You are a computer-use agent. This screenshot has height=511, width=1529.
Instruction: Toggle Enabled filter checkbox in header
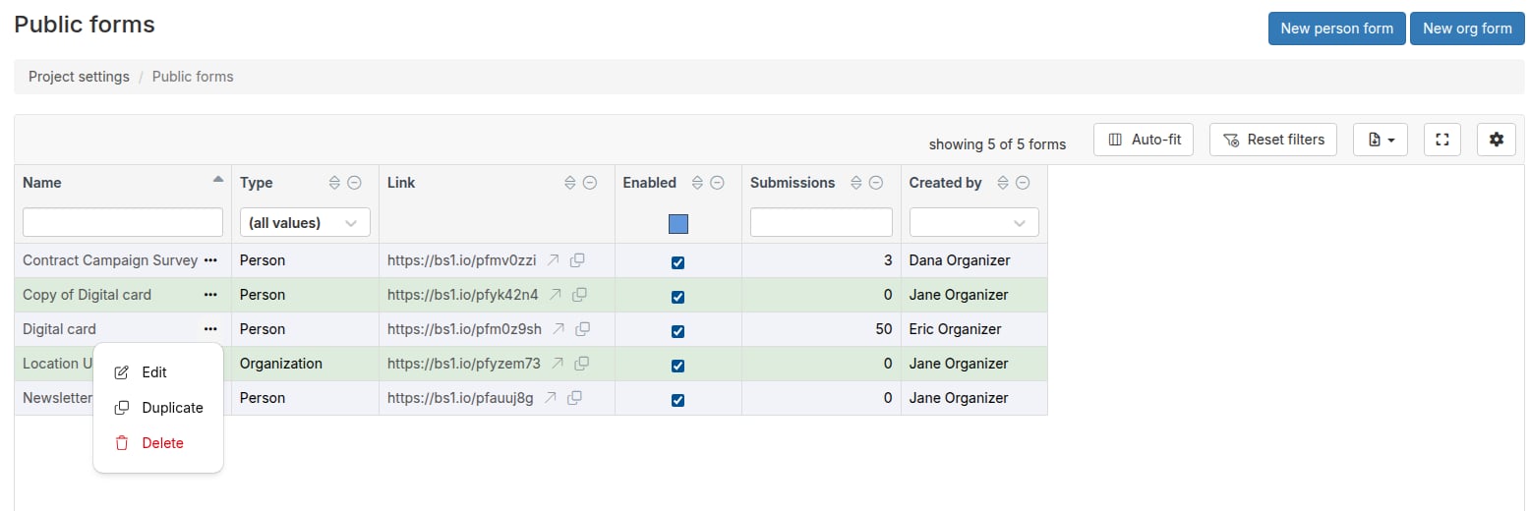coord(678,224)
